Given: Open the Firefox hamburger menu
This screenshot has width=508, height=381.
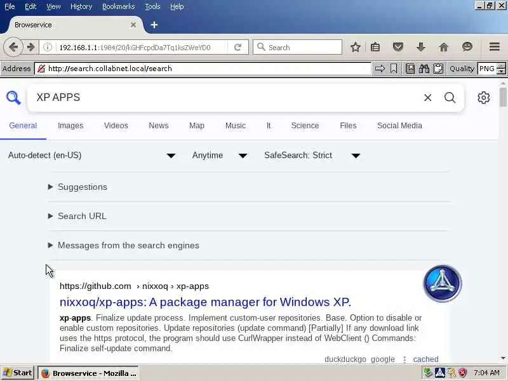Looking at the screenshot, I should click(495, 47).
